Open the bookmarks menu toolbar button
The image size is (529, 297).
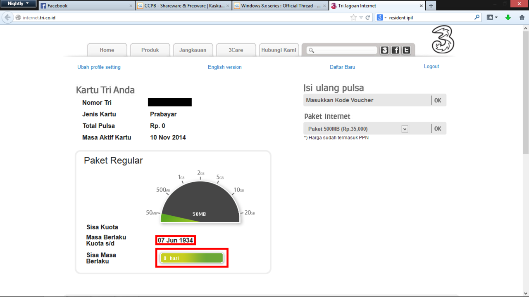(492, 18)
